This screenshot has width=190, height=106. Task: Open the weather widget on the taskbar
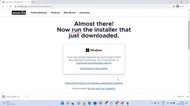[9, 103]
